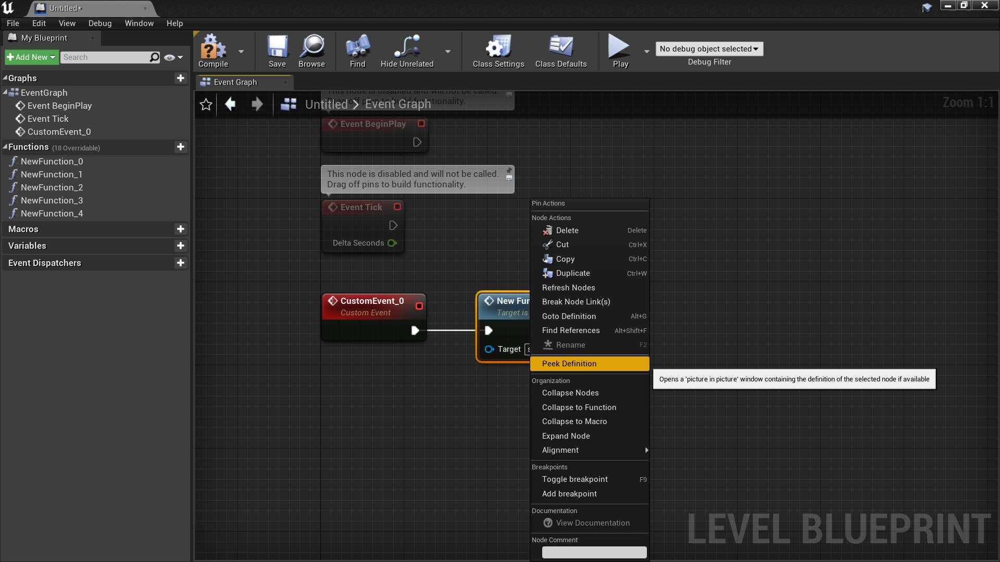This screenshot has height=562, width=1000.
Task: Save the blueprint
Action: point(277,49)
